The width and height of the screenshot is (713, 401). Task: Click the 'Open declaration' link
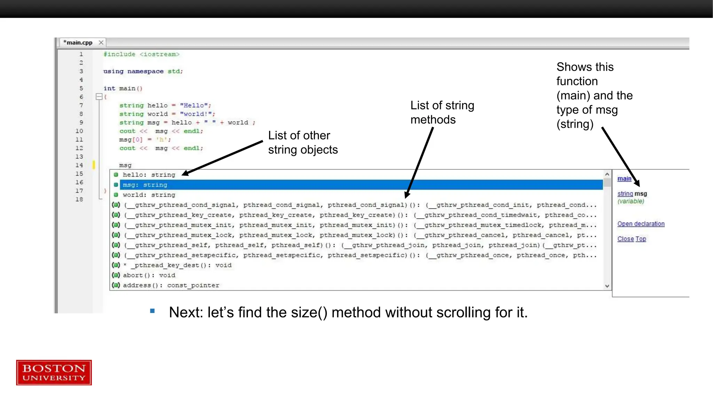[641, 224]
